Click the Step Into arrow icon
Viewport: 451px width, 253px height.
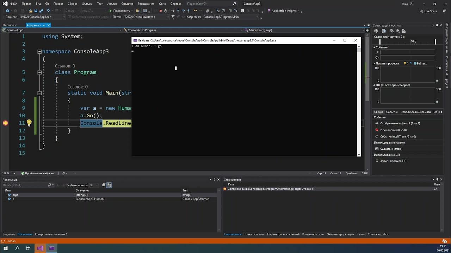coord(178,11)
